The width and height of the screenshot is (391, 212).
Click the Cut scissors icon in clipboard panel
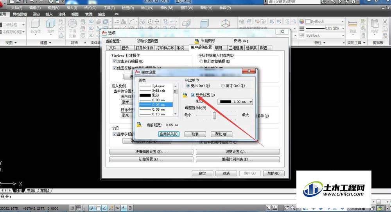[385, 22]
